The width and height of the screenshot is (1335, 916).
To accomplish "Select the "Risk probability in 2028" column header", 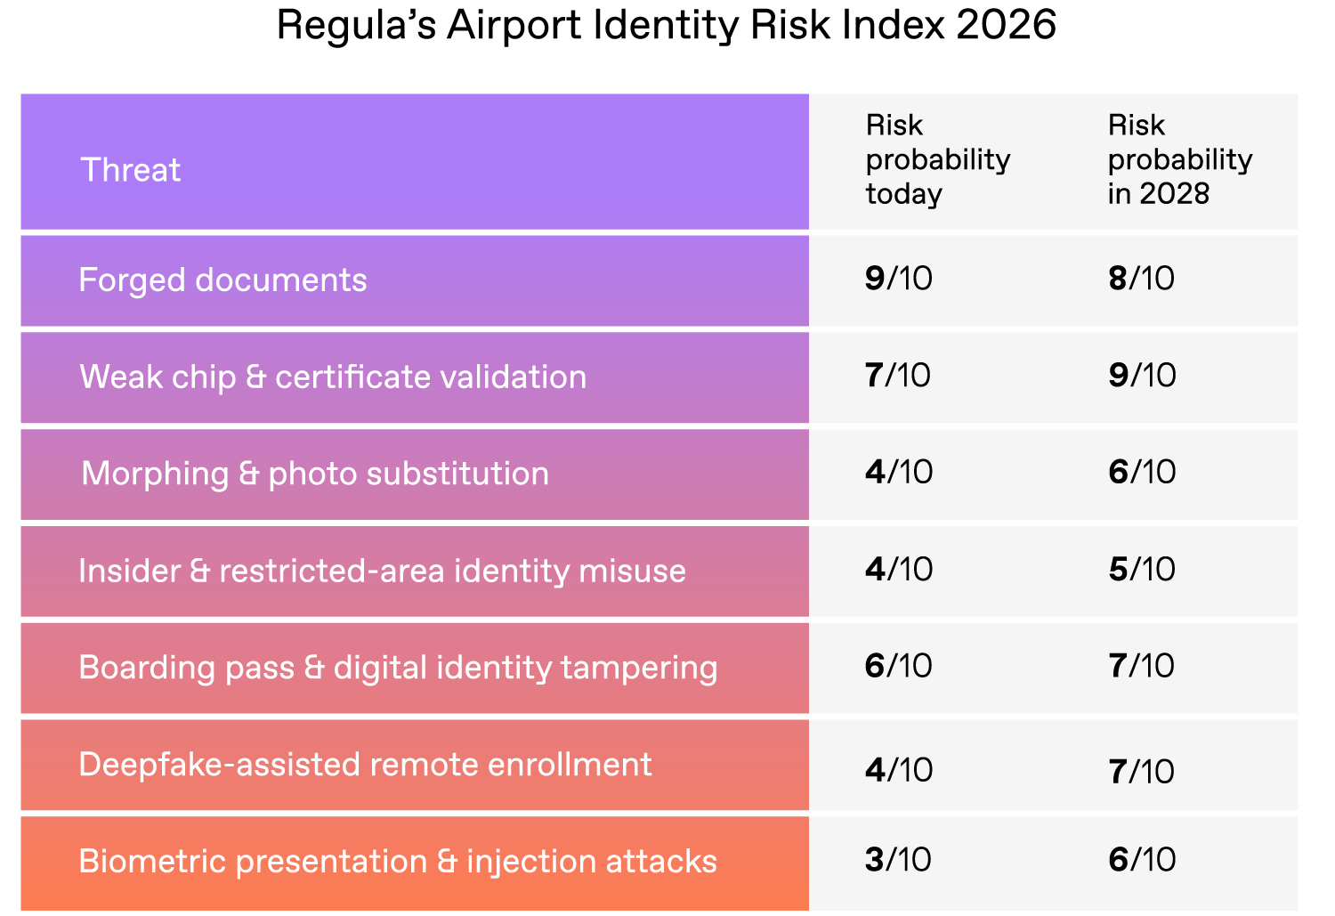I will pyautogui.click(x=1179, y=159).
